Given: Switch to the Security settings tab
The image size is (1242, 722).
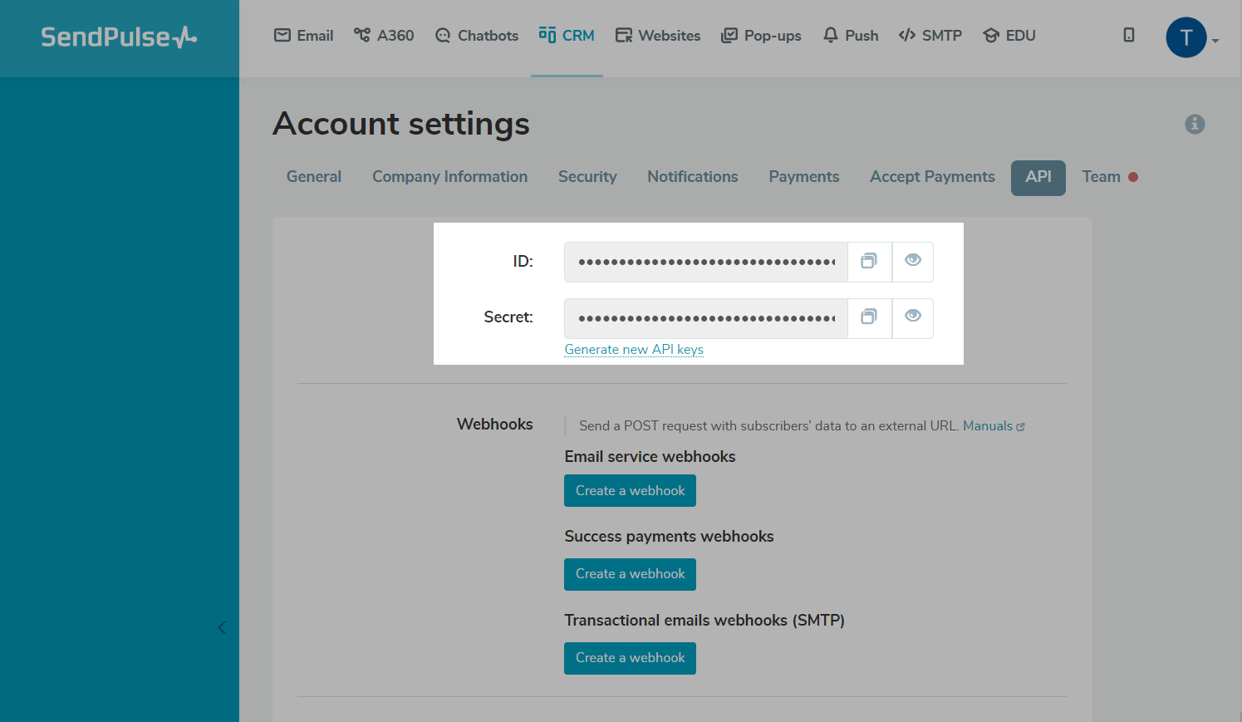Looking at the screenshot, I should (587, 177).
